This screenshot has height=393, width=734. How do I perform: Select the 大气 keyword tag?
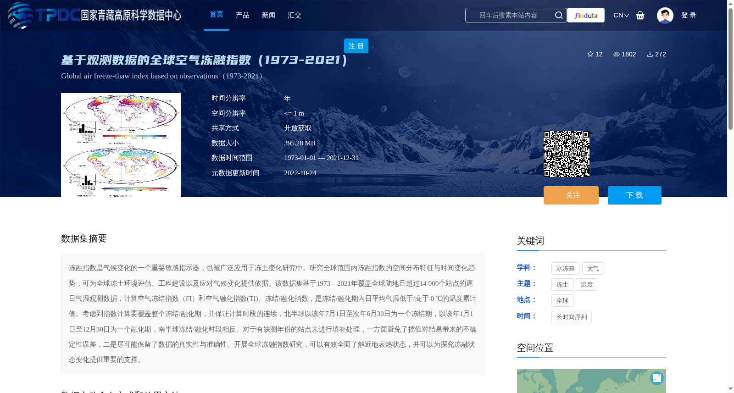coord(593,268)
